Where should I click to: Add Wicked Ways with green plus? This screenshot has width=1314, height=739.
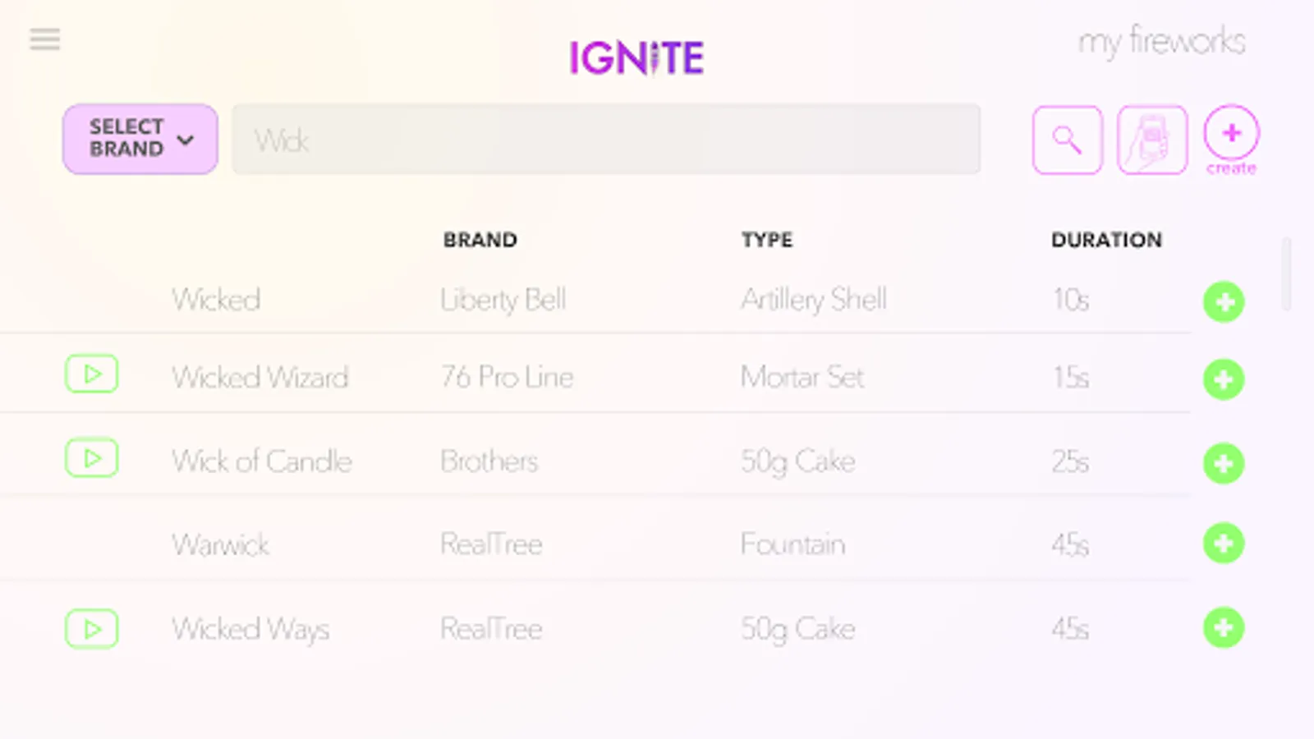click(x=1224, y=628)
